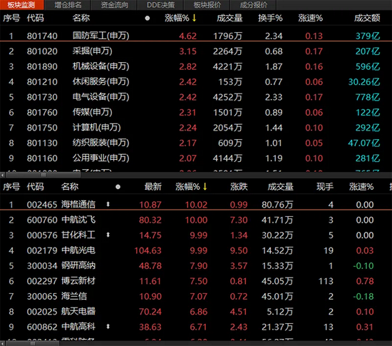Switch to the 板块监测 tab
The height and width of the screenshot is (346, 392).
point(21,5)
